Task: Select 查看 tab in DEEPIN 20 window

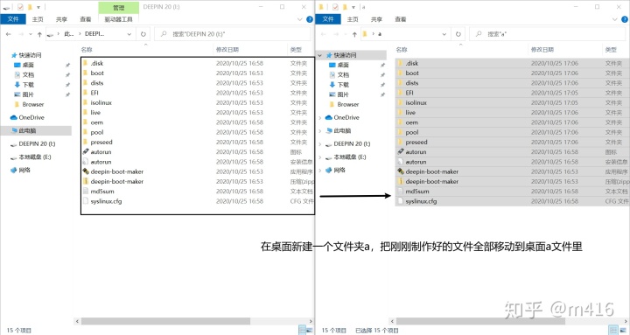Action: tap(85, 19)
